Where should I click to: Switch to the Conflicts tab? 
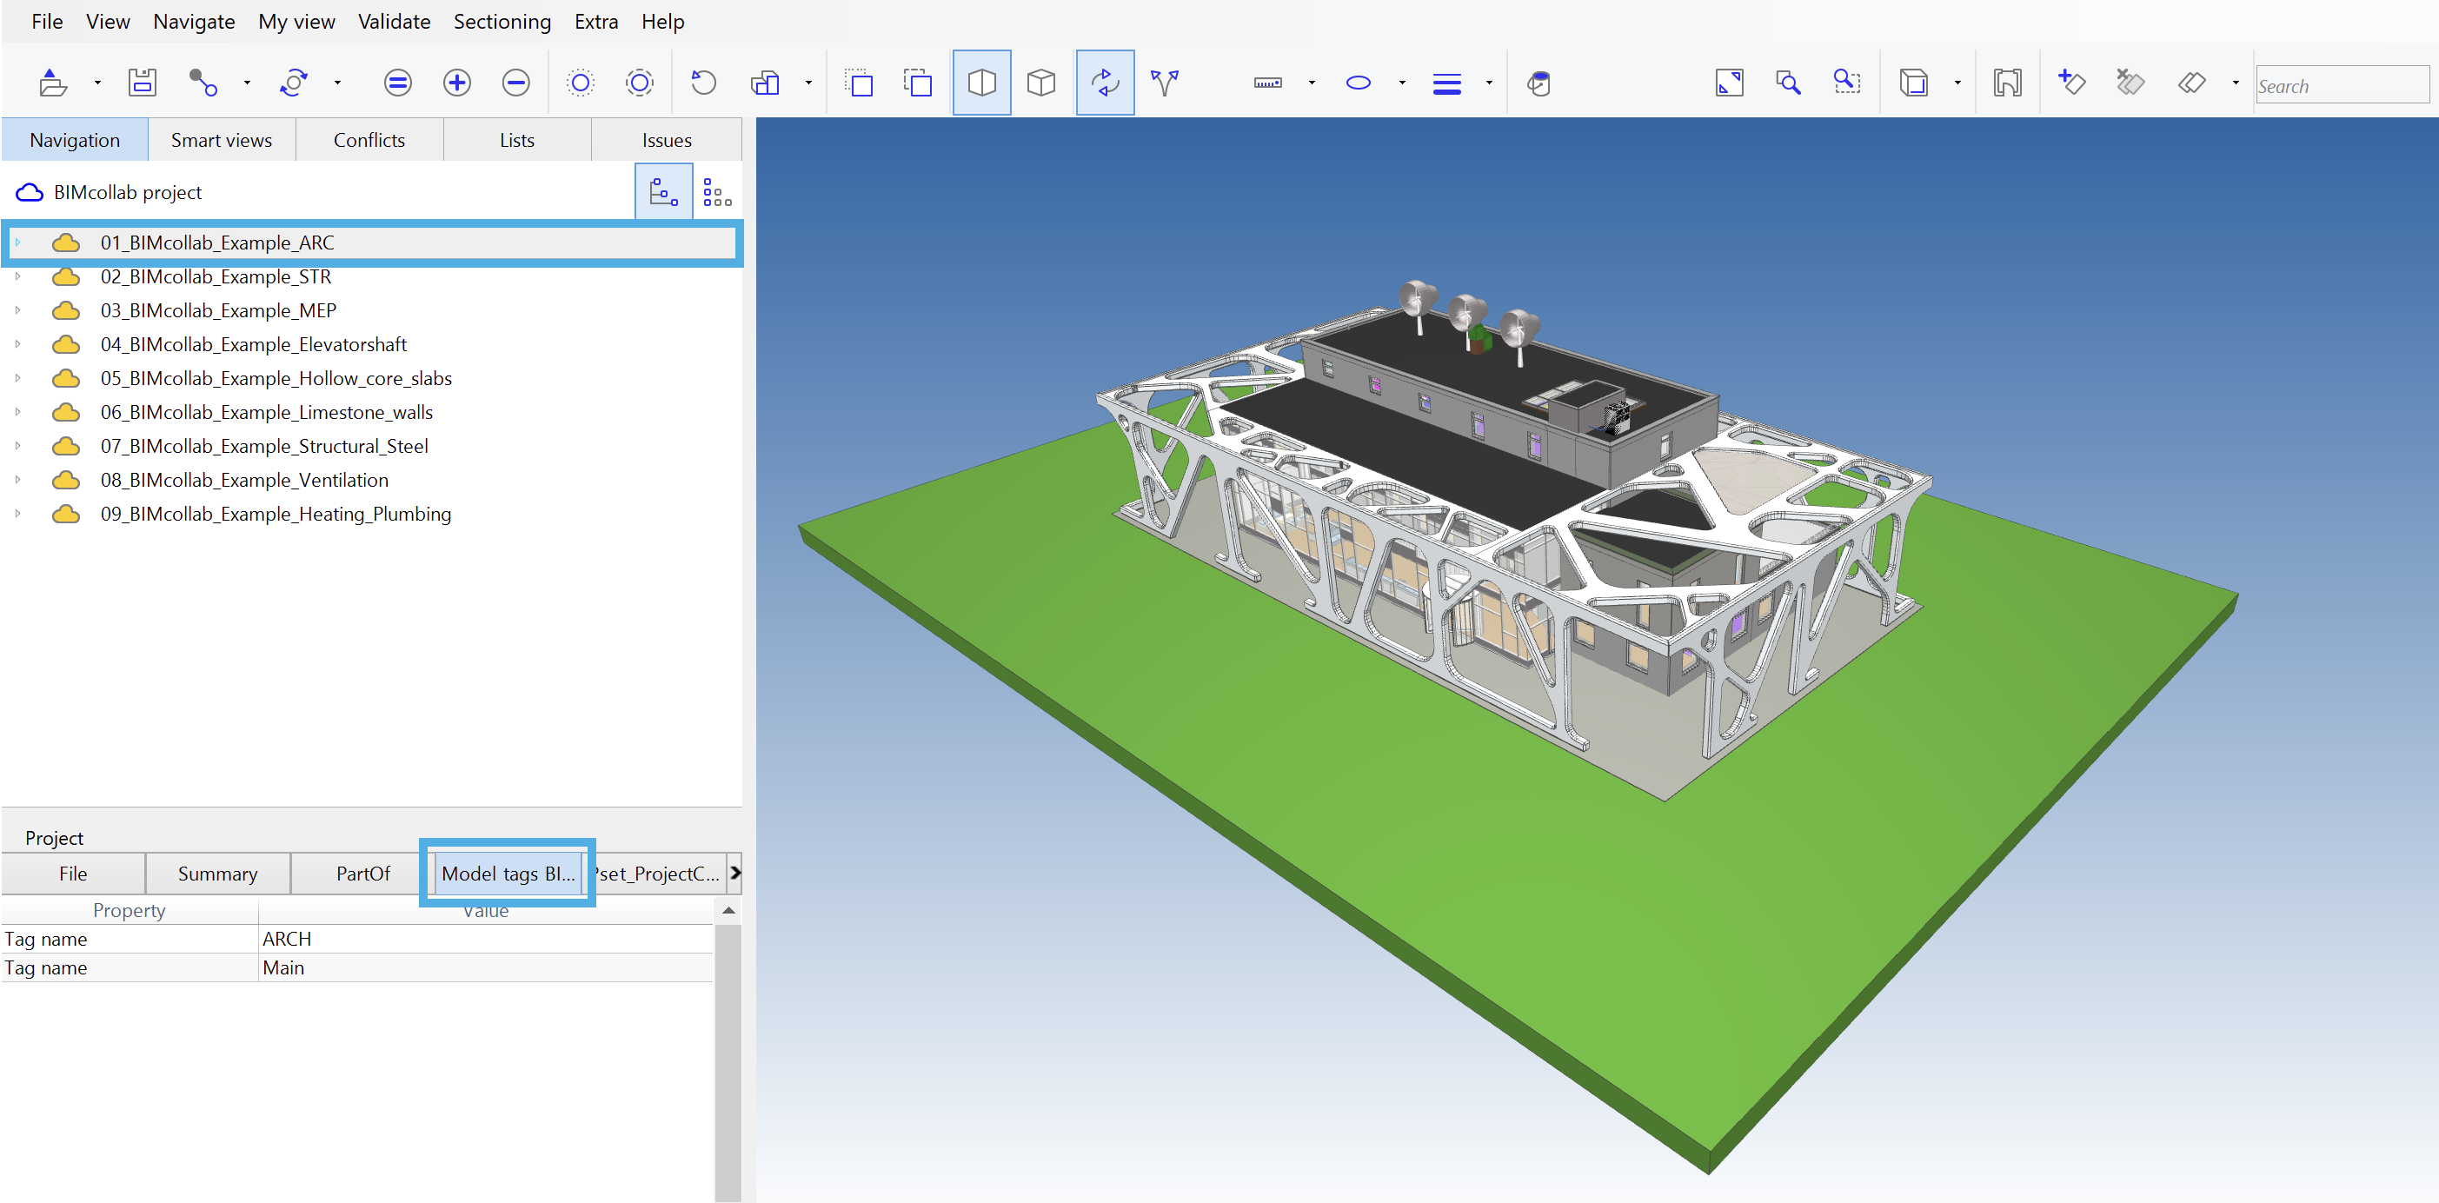369,140
